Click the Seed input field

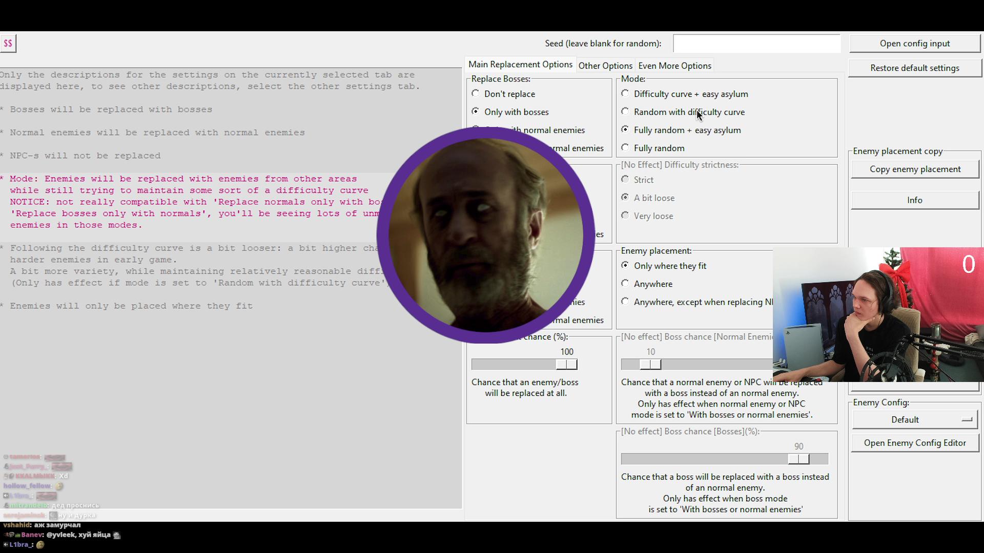point(756,44)
